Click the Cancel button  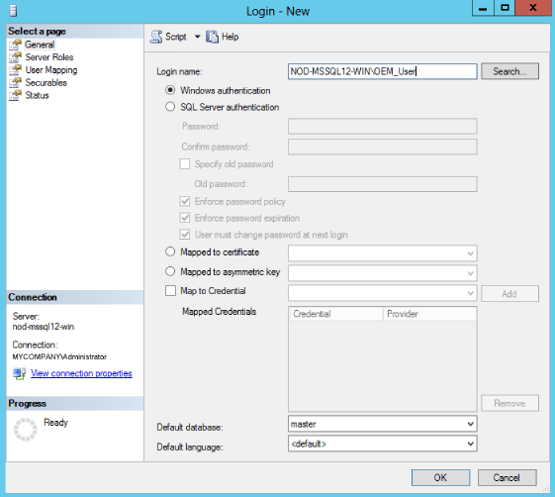click(507, 478)
